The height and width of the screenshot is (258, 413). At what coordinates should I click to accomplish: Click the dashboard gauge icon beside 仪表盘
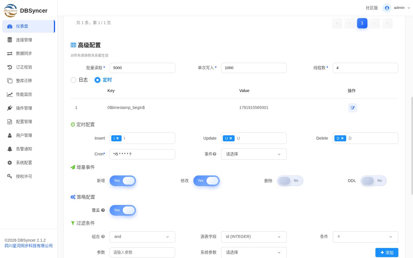[10, 26]
